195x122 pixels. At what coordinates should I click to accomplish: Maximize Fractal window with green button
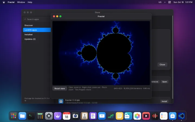pos(60,16)
